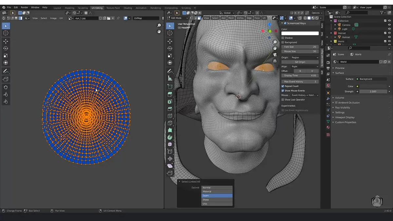The image size is (393, 221).
Task: Select the Annotate tool in the 3D viewport toolbar
Action: tap(170, 71)
